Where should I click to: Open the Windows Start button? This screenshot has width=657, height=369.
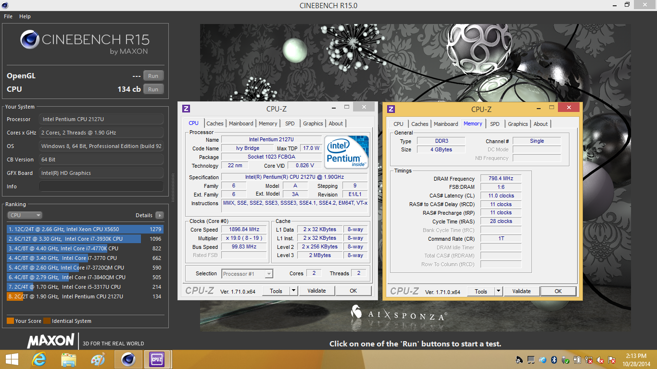coord(12,359)
